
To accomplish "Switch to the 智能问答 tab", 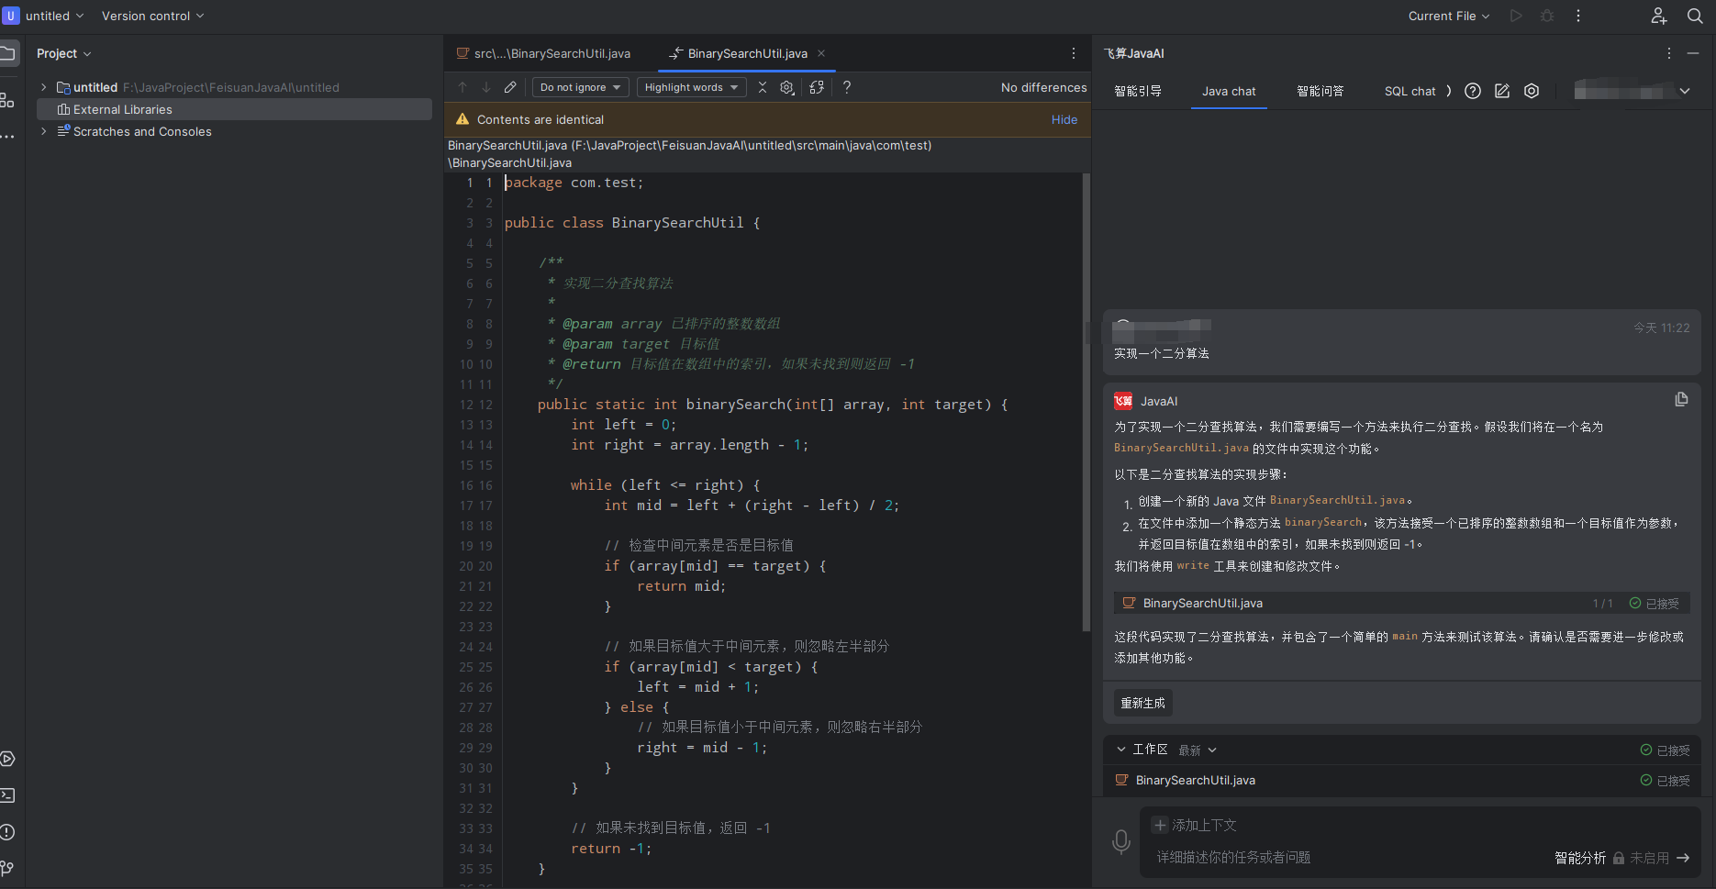I will [x=1320, y=91].
